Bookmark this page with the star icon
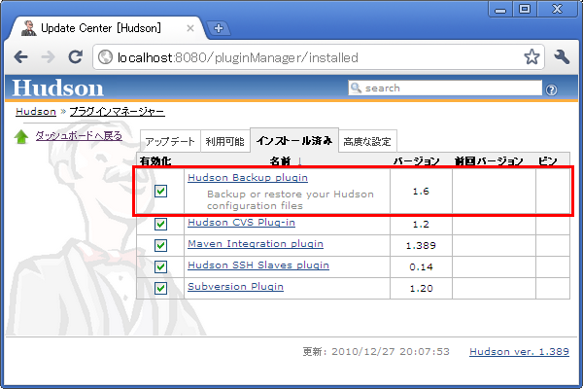 (x=532, y=57)
